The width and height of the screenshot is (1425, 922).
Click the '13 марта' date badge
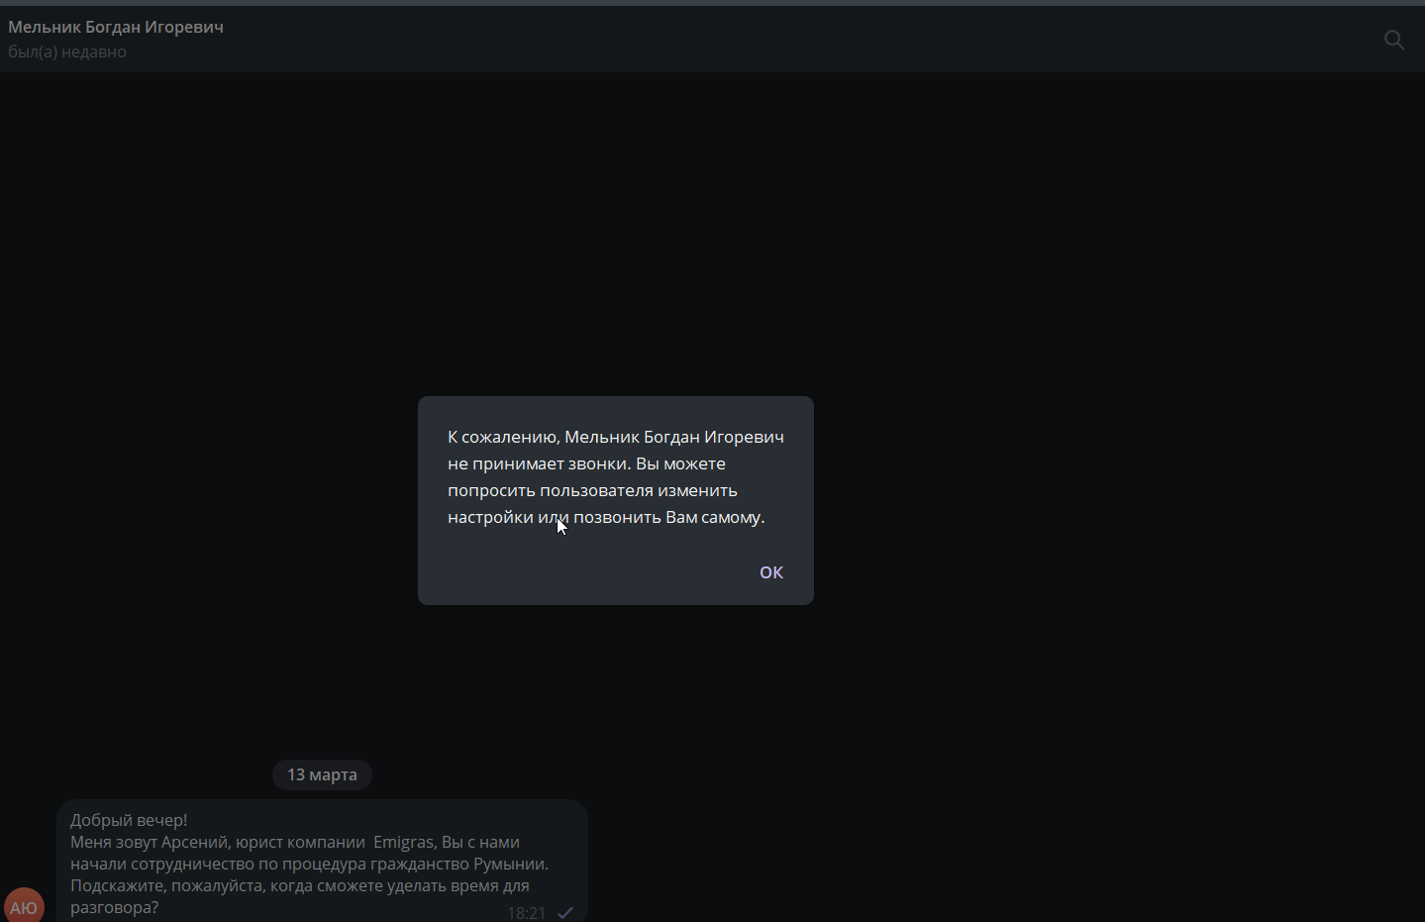322,774
